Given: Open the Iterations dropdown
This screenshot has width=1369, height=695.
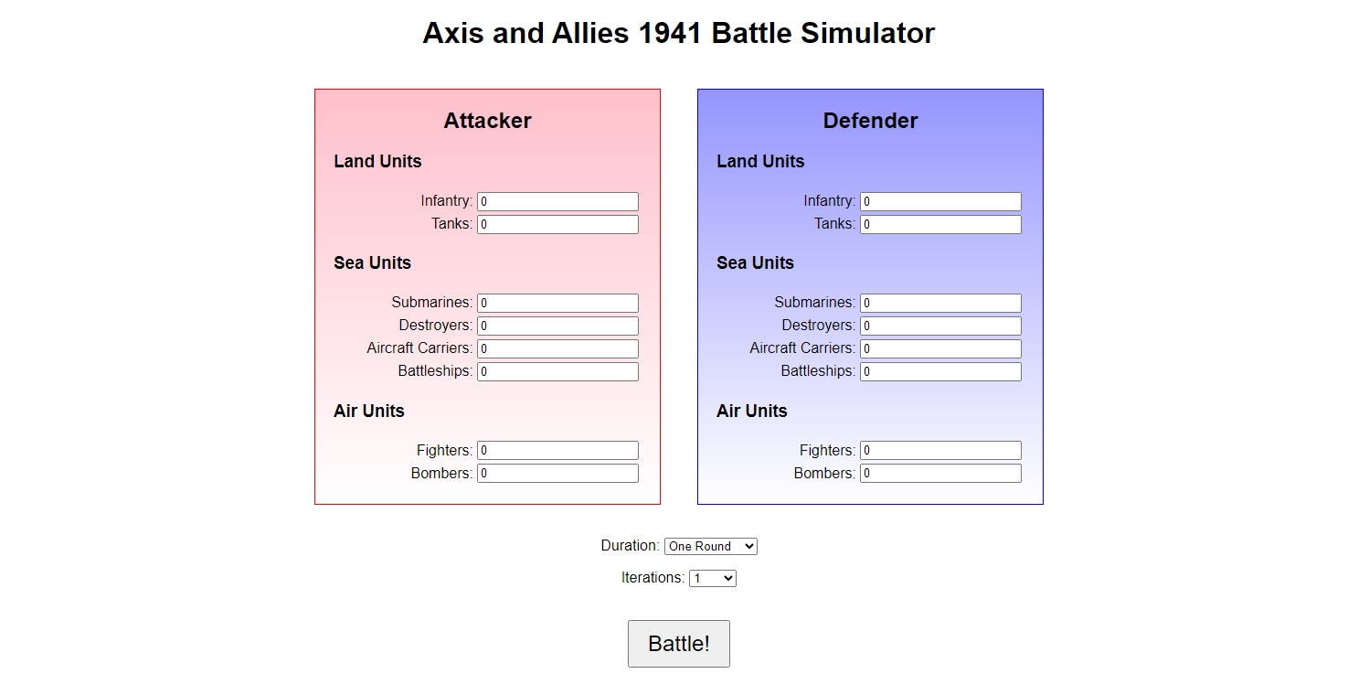Looking at the screenshot, I should coord(712,577).
